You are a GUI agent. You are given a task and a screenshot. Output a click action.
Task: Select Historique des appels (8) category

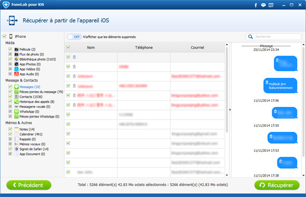37,102
